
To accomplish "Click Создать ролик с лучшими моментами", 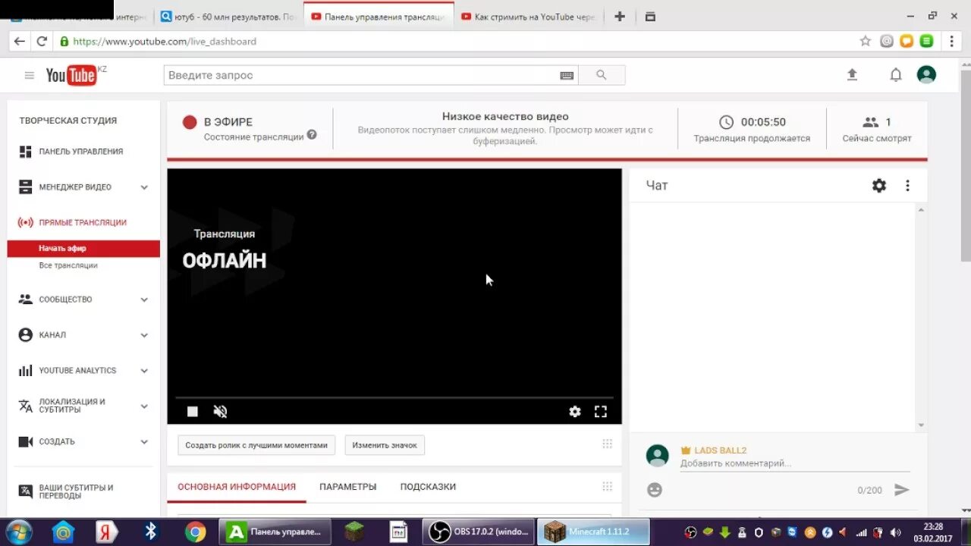I will tap(256, 445).
